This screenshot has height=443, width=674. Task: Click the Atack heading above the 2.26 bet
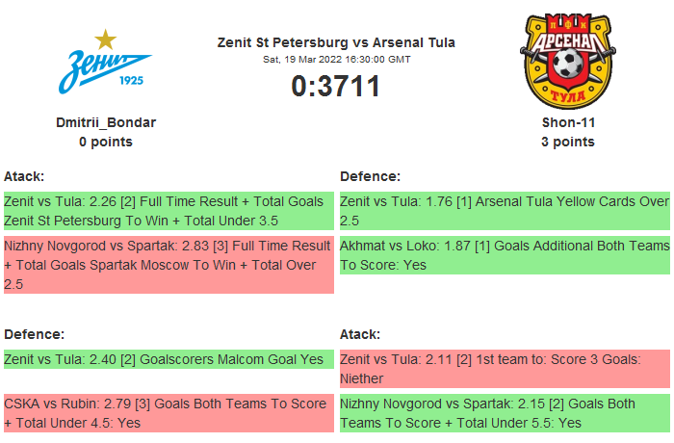[x=25, y=176]
